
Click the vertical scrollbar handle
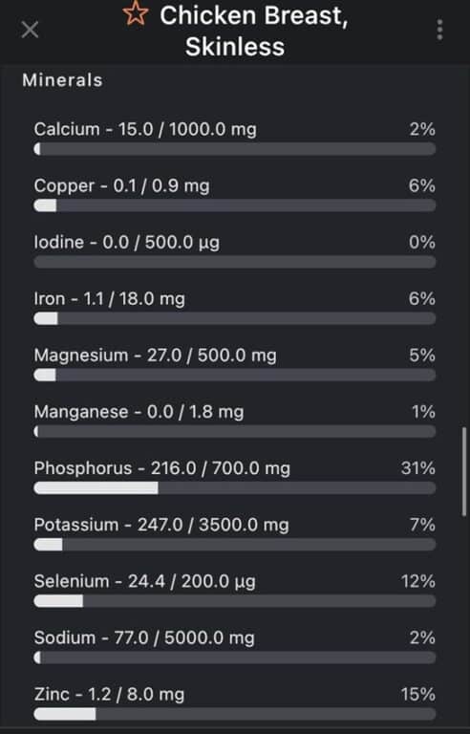(x=464, y=472)
